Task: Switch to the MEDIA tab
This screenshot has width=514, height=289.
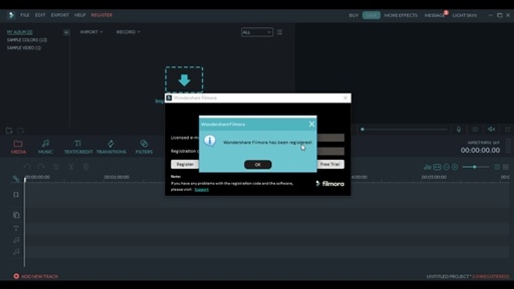Action: tap(18, 147)
